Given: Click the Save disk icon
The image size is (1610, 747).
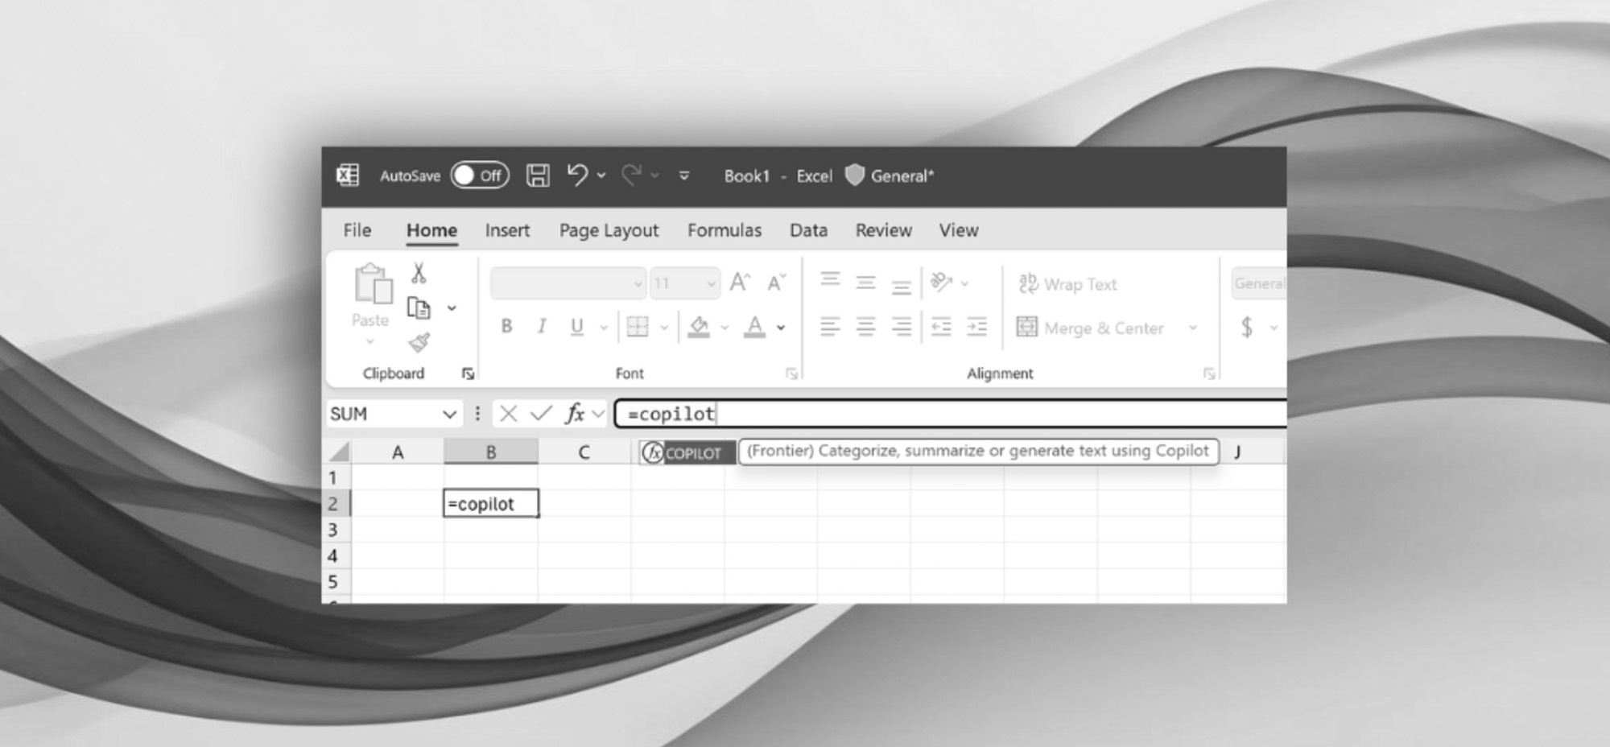Looking at the screenshot, I should [x=538, y=175].
